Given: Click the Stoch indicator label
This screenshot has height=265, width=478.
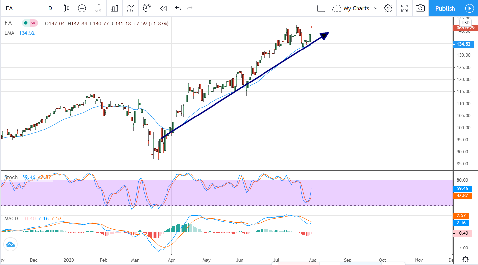Looking at the screenshot, I should click(11, 177).
